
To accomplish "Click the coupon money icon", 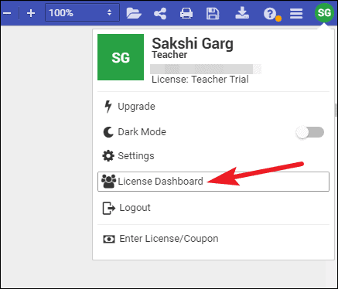I will (x=109, y=239).
